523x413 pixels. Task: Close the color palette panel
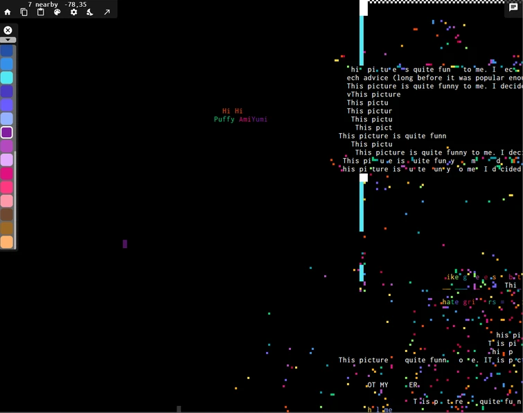pos(8,30)
